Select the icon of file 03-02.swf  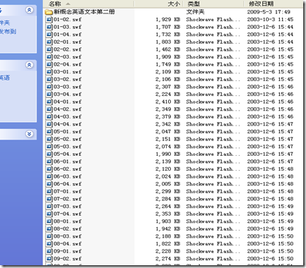[49, 80]
